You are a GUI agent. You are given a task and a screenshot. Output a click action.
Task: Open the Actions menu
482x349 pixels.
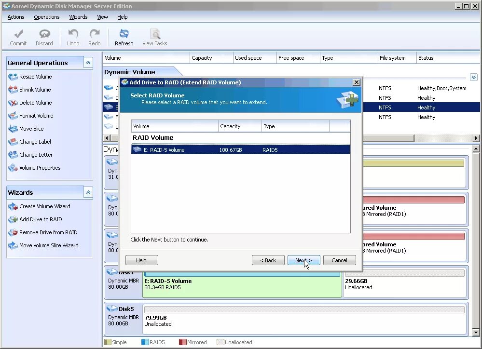(15, 17)
